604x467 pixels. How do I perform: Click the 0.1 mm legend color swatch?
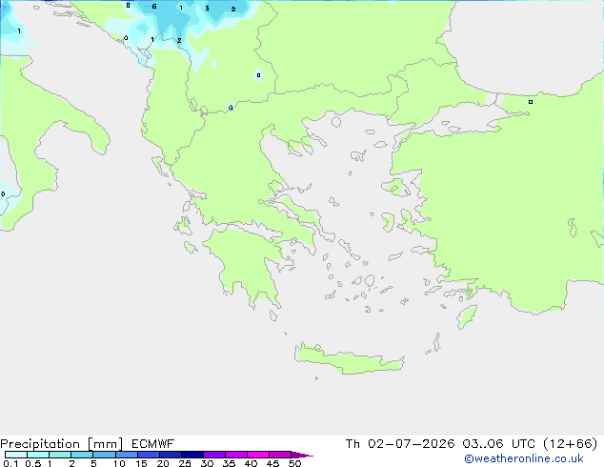coord(16,455)
